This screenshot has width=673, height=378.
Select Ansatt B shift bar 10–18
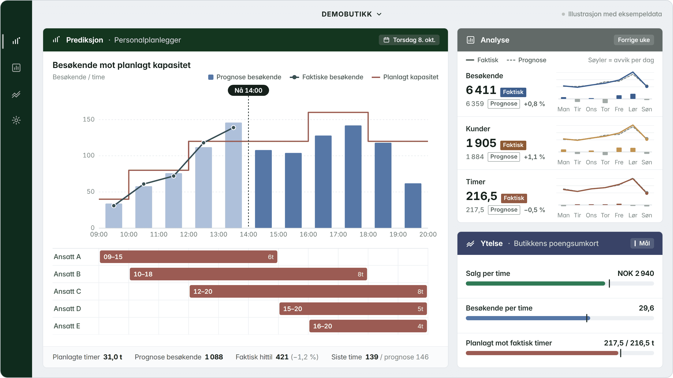click(x=248, y=274)
